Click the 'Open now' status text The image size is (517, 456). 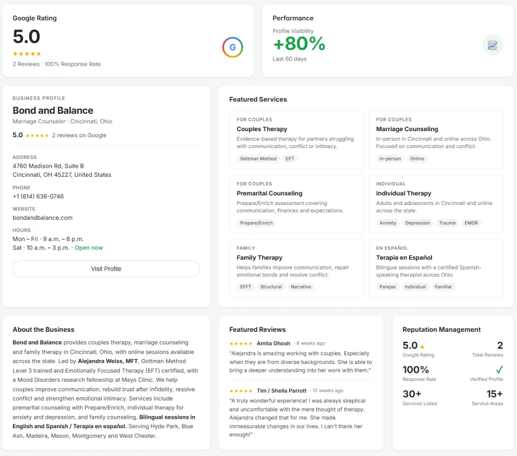89,248
